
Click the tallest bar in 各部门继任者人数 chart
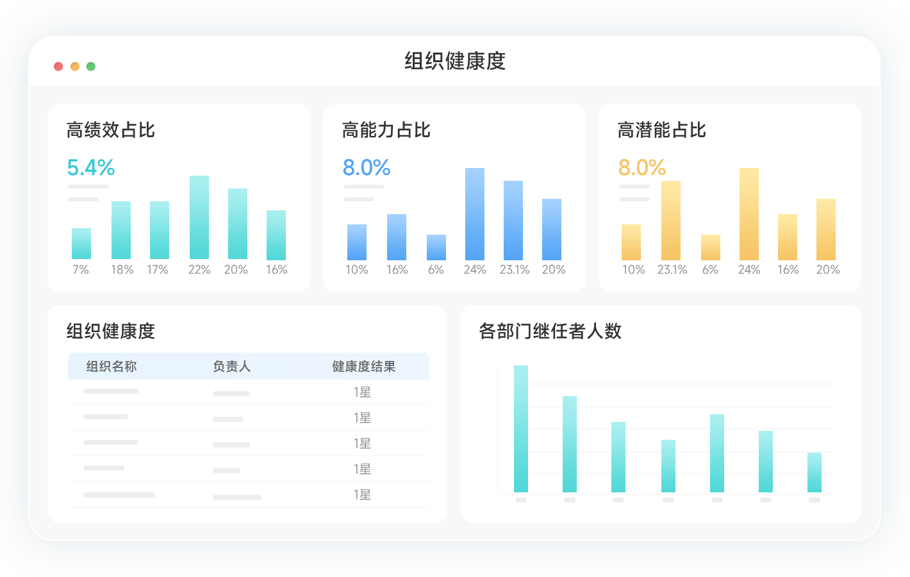[x=521, y=429]
